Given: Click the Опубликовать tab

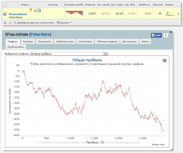Looking at the screenshot, I should point(16,47).
